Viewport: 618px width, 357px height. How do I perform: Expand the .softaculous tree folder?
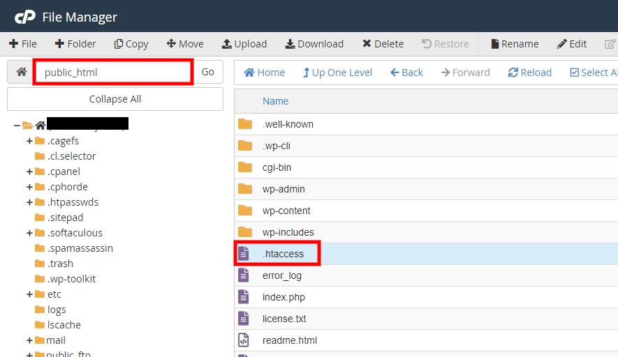click(29, 233)
